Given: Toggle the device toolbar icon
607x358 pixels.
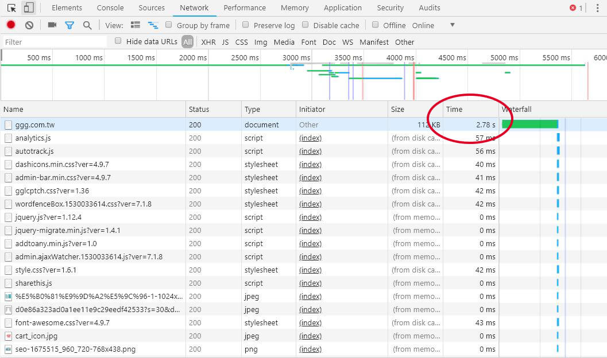Looking at the screenshot, I should (x=28, y=7).
